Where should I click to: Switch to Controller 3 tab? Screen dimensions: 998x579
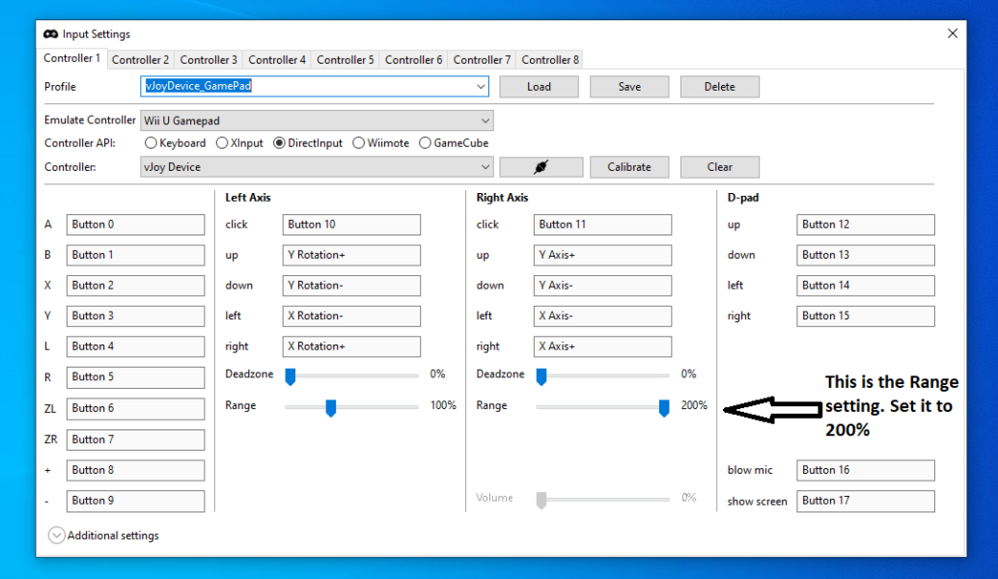click(208, 60)
